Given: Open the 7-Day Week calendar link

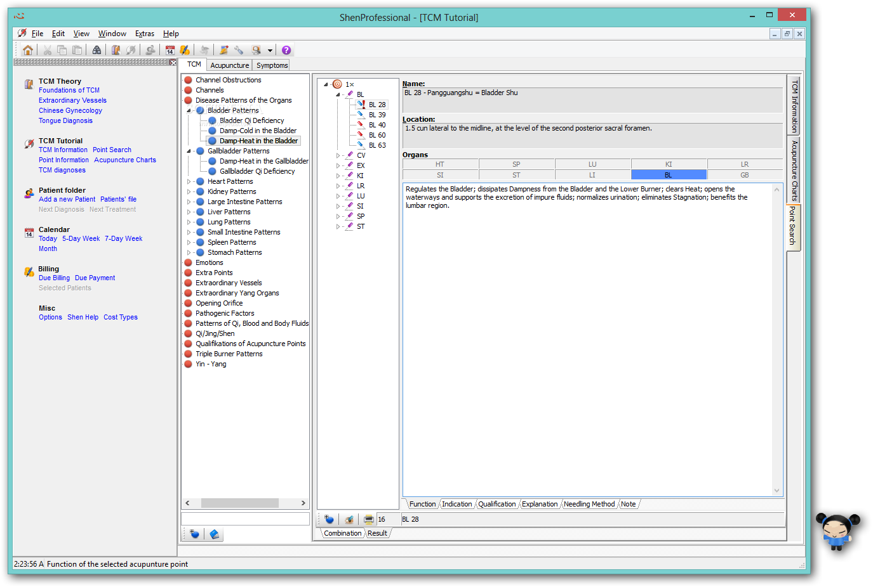Looking at the screenshot, I should (123, 238).
